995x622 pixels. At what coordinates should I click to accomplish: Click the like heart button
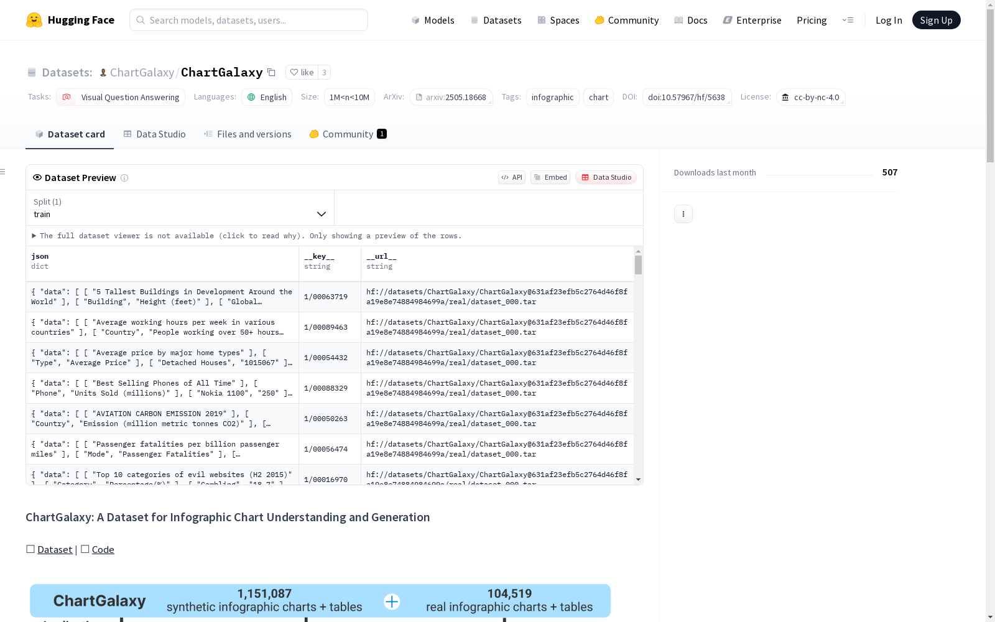click(302, 72)
